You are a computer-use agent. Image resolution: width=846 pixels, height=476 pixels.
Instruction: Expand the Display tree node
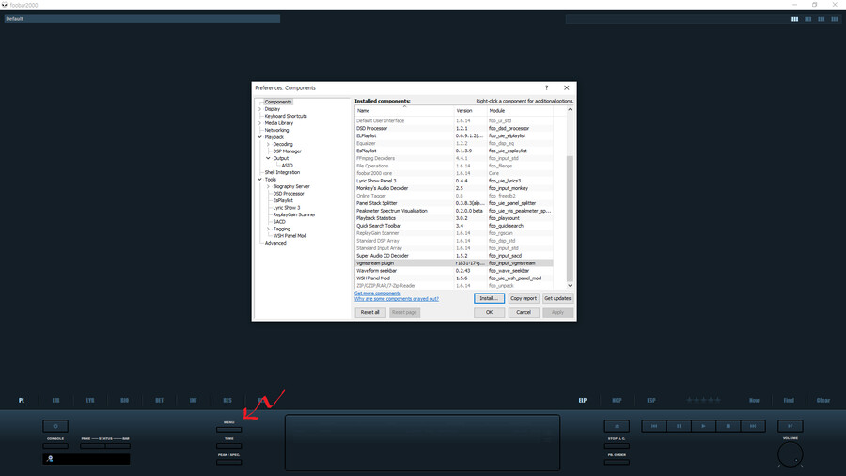click(x=260, y=109)
